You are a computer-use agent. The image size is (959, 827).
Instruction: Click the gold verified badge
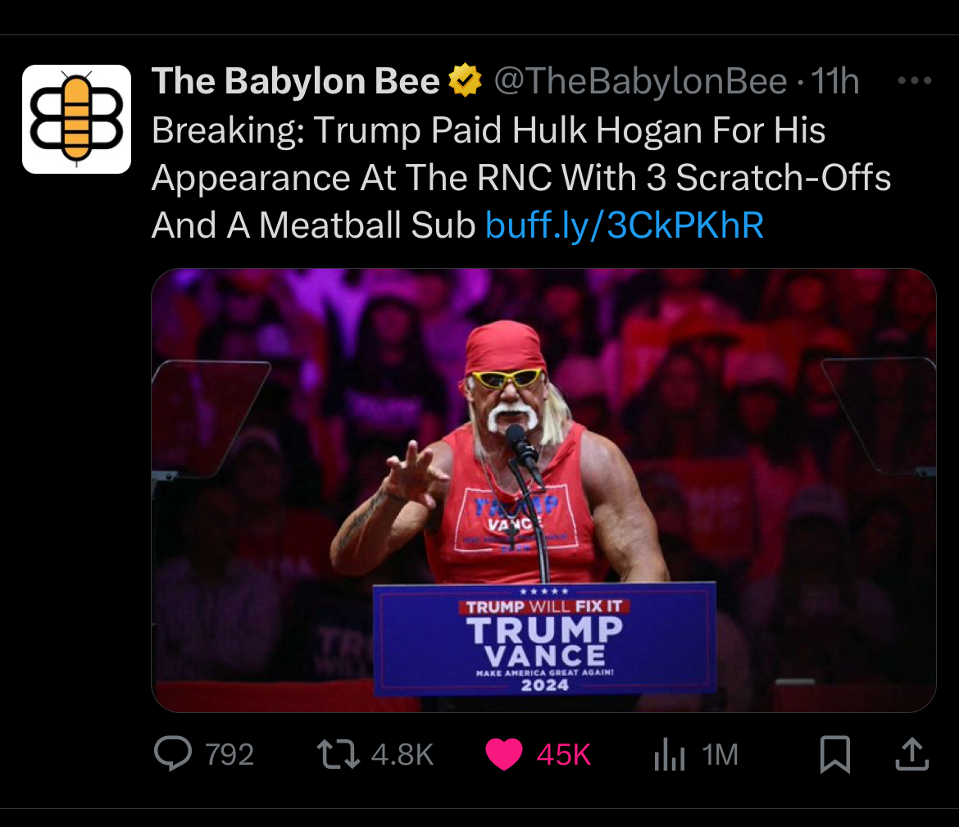[x=465, y=81]
